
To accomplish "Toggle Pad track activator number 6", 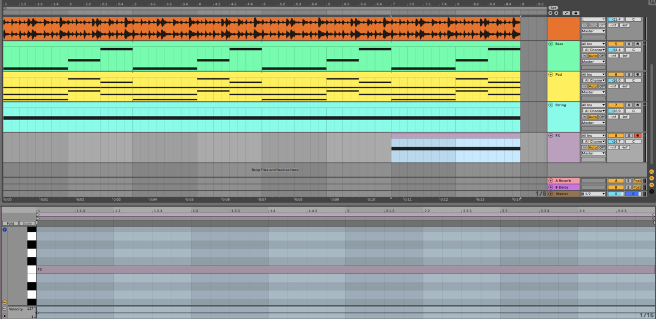I will [616, 74].
